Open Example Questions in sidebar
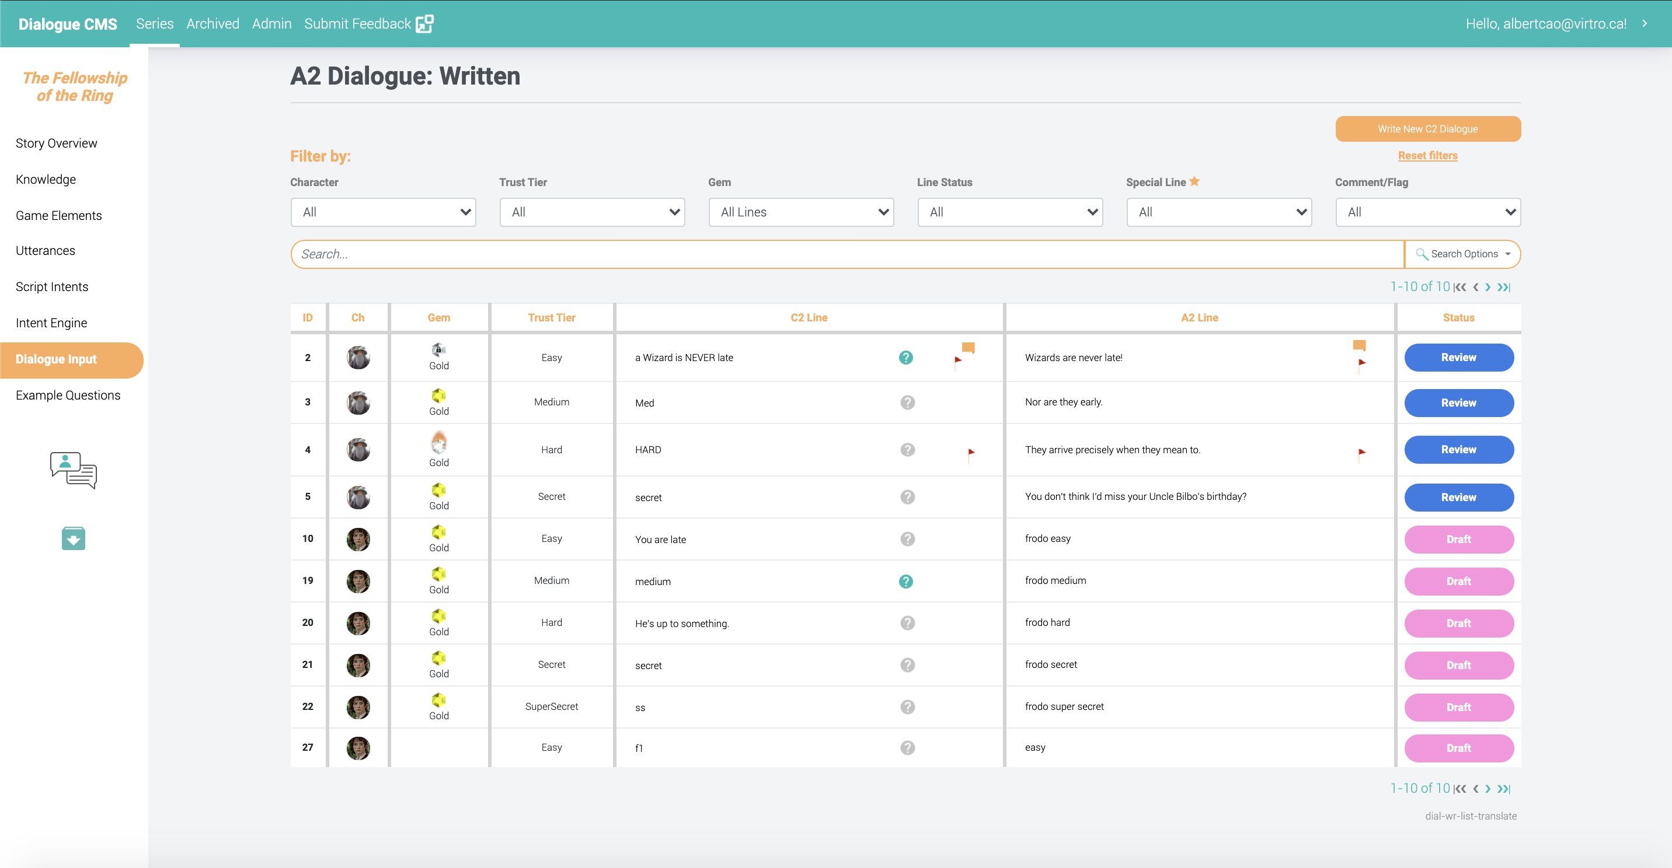The width and height of the screenshot is (1672, 868). pos(68,395)
